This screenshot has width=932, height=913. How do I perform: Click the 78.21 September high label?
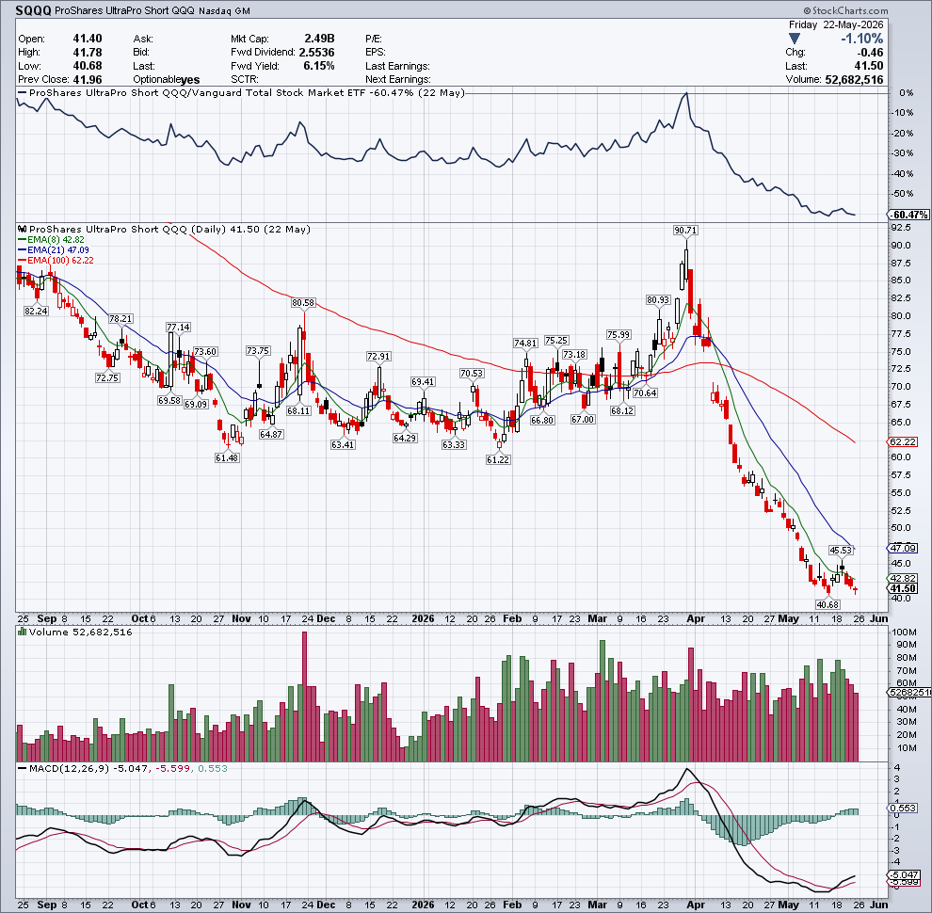pyautogui.click(x=121, y=318)
